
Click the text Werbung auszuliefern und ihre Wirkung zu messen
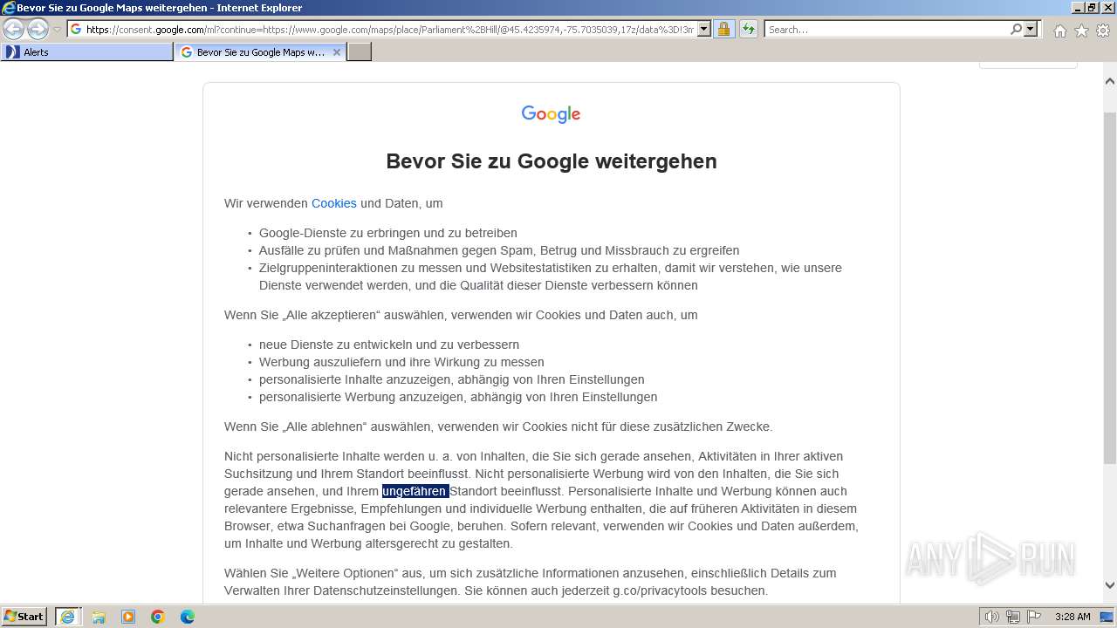tap(401, 362)
